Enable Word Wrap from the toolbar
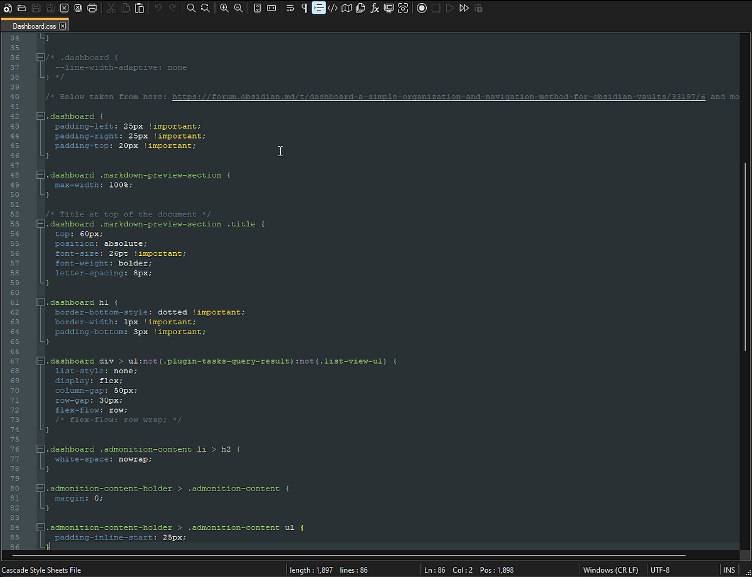This screenshot has height=577, width=752. click(290, 8)
